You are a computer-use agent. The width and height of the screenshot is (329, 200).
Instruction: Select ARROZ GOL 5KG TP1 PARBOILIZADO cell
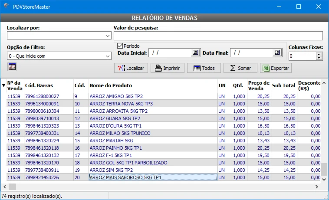click(x=153, y=163)
